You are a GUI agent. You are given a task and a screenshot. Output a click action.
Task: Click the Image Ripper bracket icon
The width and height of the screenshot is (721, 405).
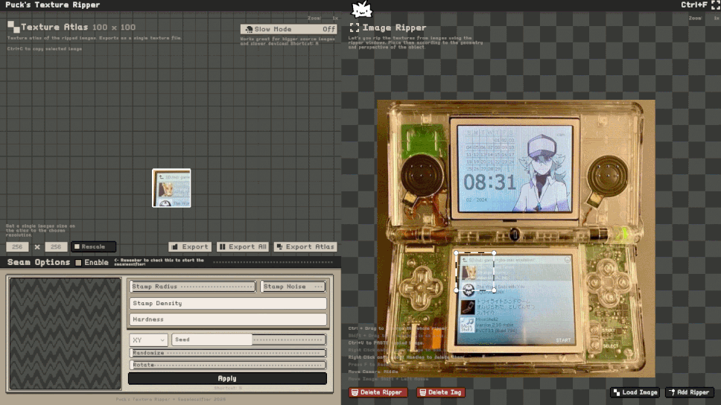pyautogui.click(x=355, y=28)
